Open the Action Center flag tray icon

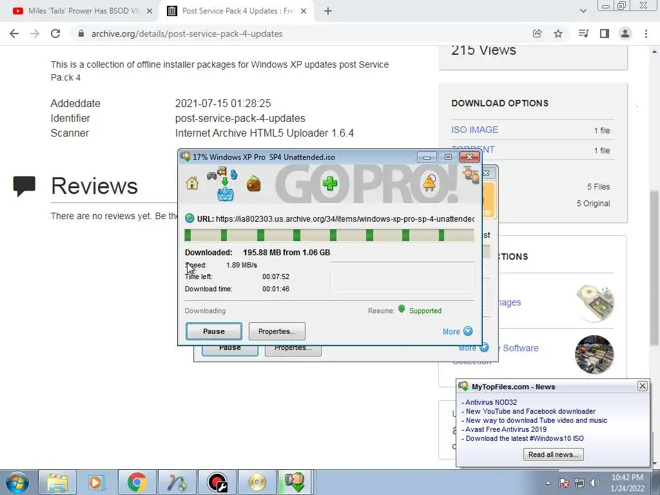click(x=564, y=483)
